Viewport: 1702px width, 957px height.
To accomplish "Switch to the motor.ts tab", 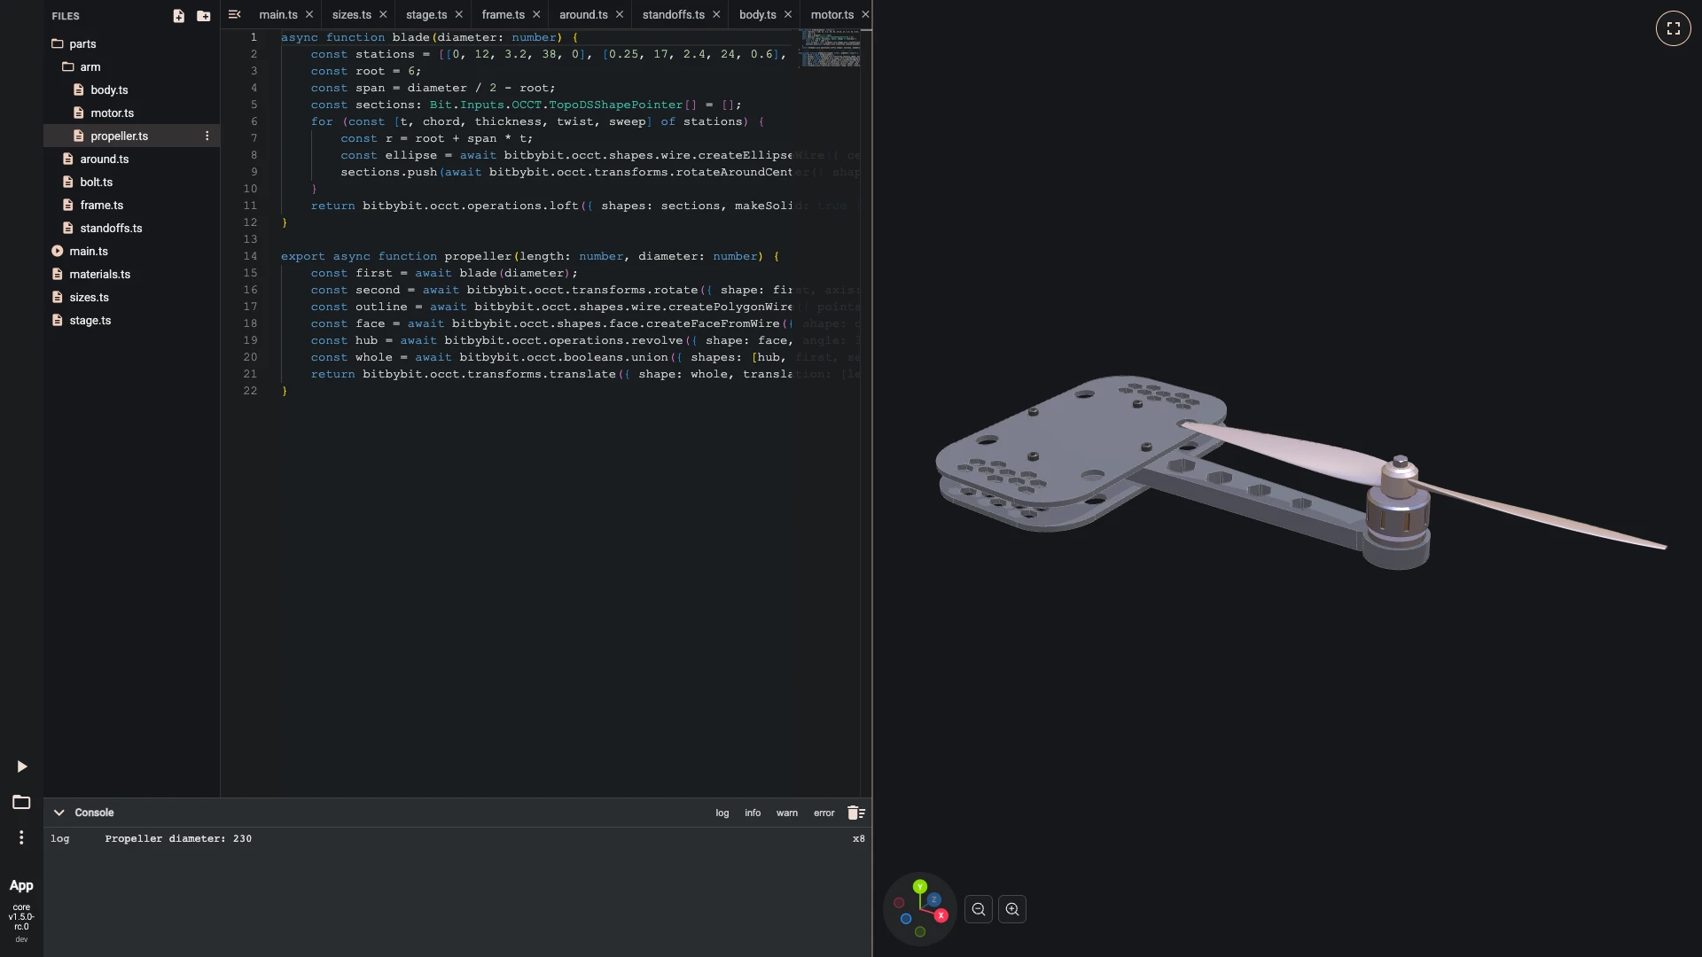I will pyautogui.click(x=831, y=15).
